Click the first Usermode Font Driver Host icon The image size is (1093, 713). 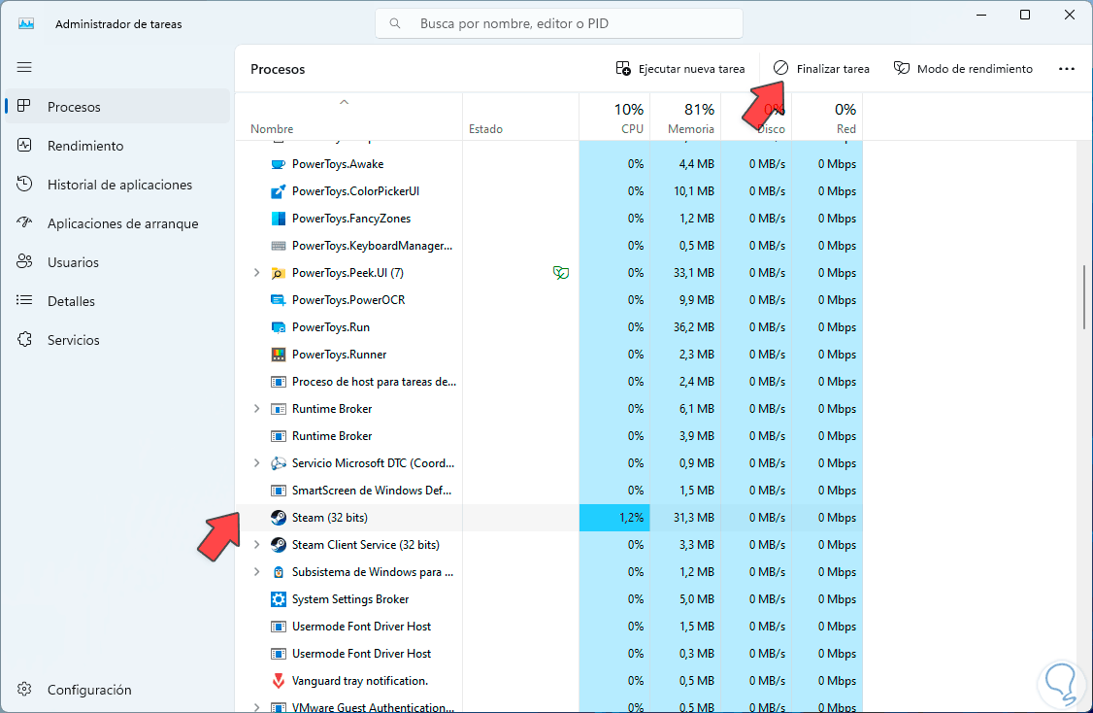(279, 627)
